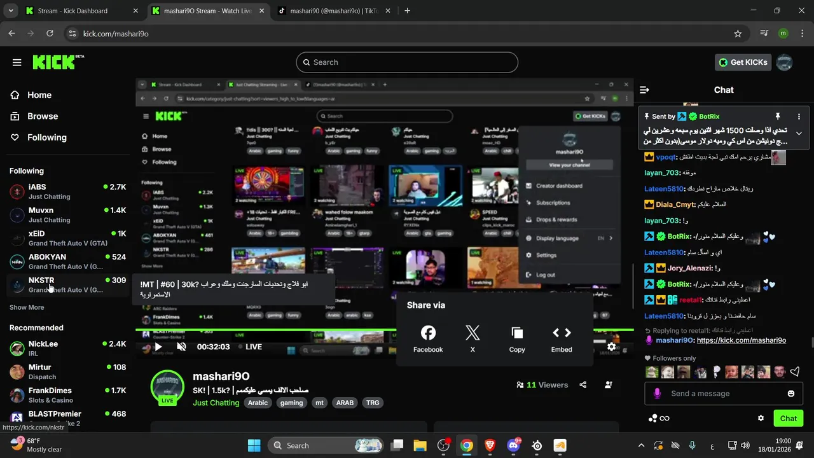Open ABOKYAN channel in Following
The image size is (814, 458).
pos(67,261)
